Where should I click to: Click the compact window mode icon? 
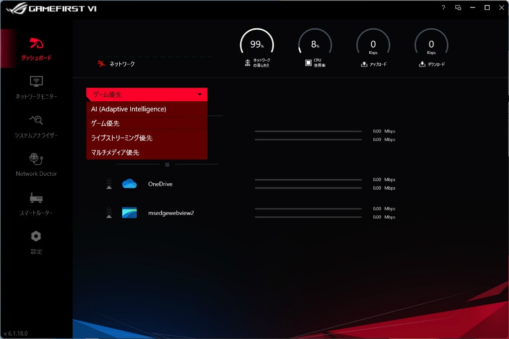click(458, 7)
